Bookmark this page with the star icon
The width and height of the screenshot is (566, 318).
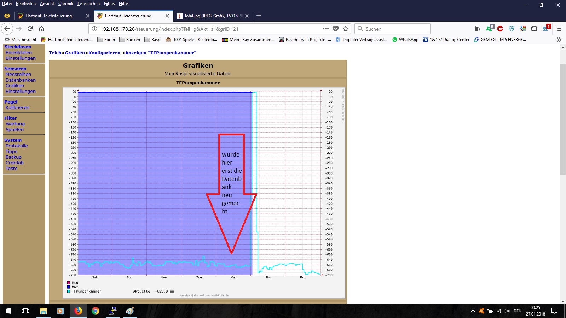346,29
